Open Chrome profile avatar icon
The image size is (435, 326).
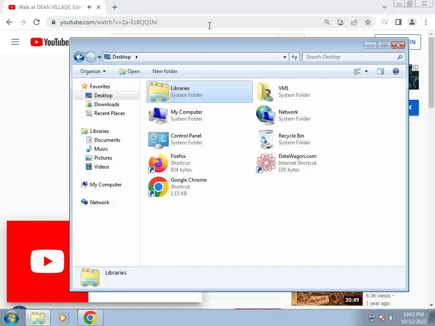point(412,22)
